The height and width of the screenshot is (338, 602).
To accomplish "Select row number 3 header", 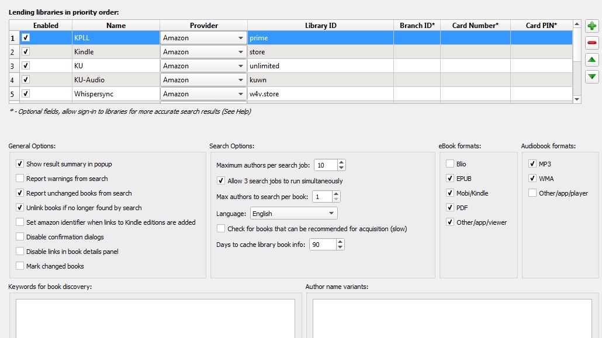I will click(13, 66).
